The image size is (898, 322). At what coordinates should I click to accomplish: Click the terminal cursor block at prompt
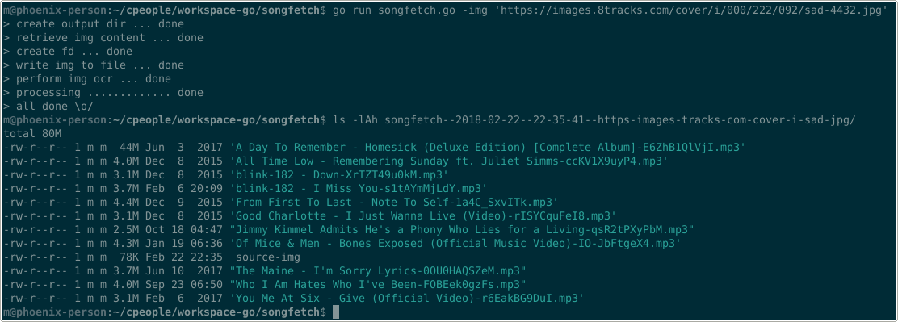coord(336,312)
